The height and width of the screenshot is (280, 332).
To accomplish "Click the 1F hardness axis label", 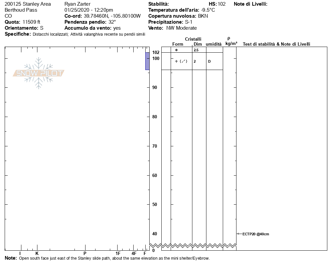I will (118, 254).
